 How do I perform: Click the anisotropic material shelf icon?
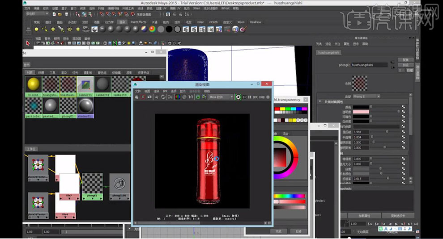[x=102, y=29]
